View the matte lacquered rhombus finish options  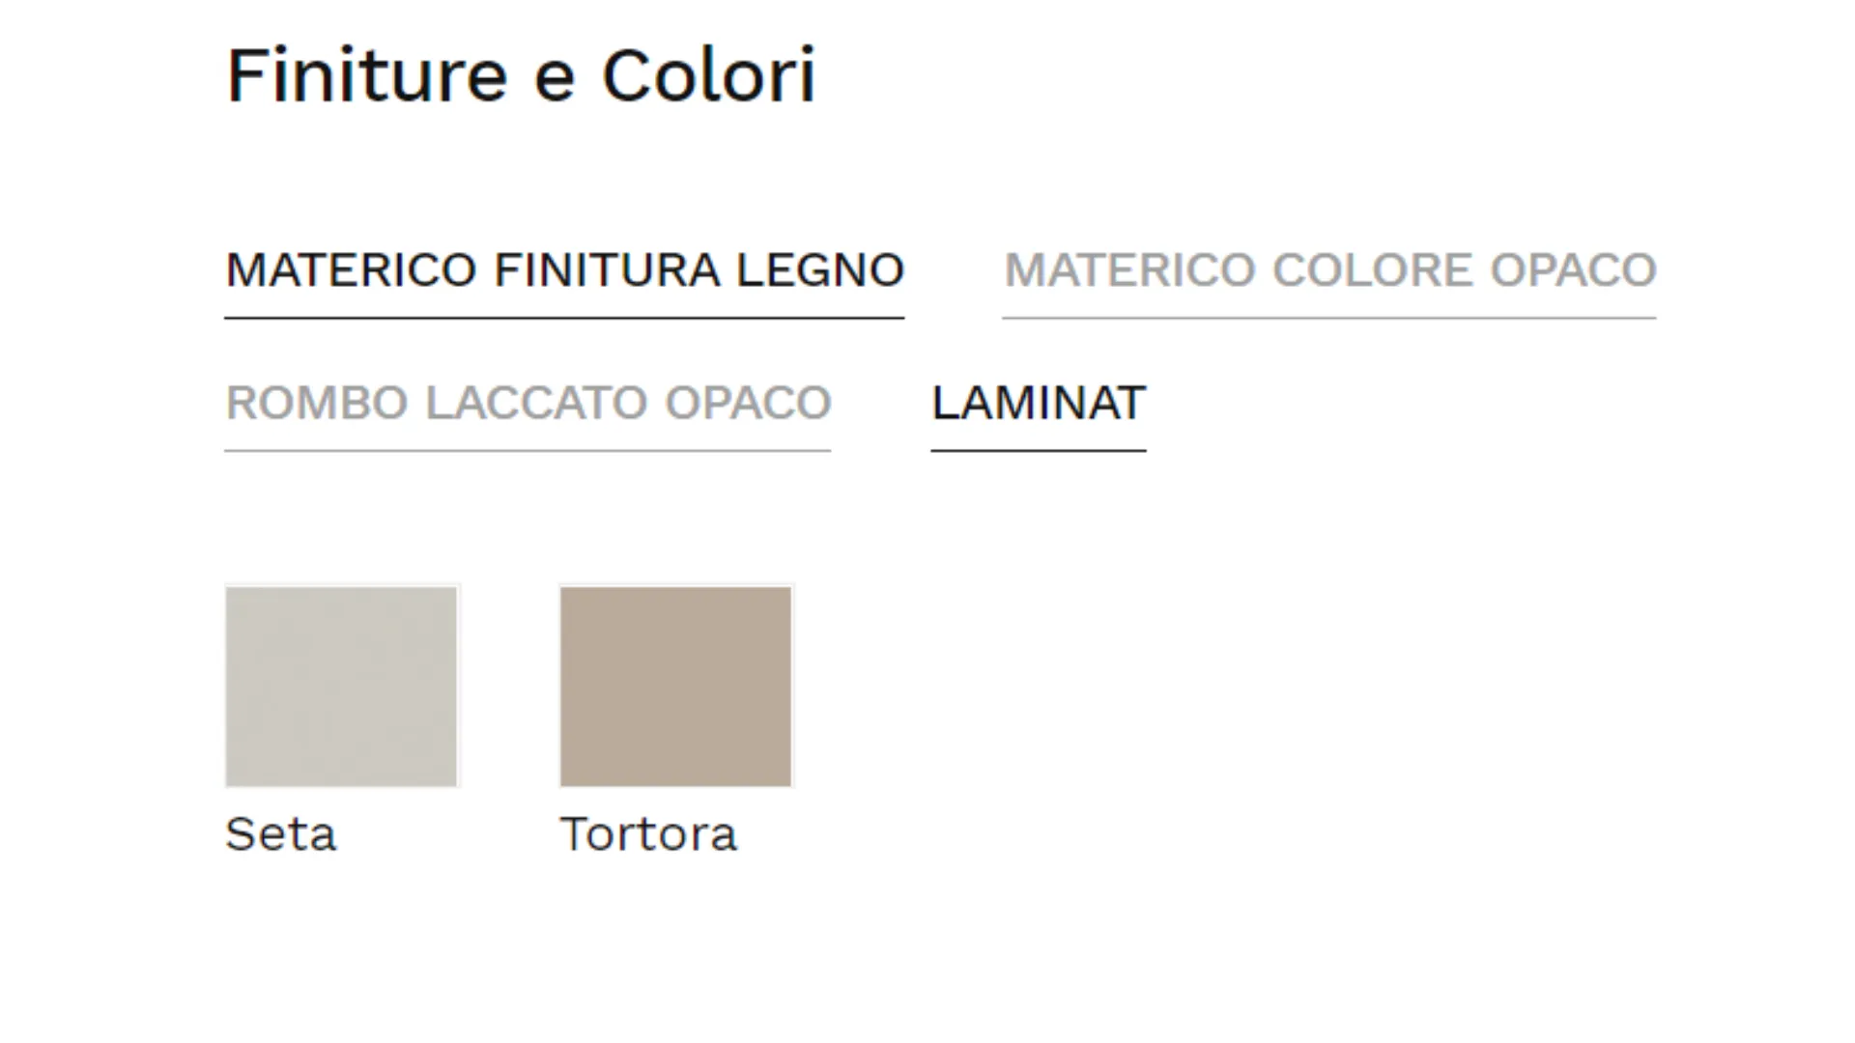pos(528,403)
